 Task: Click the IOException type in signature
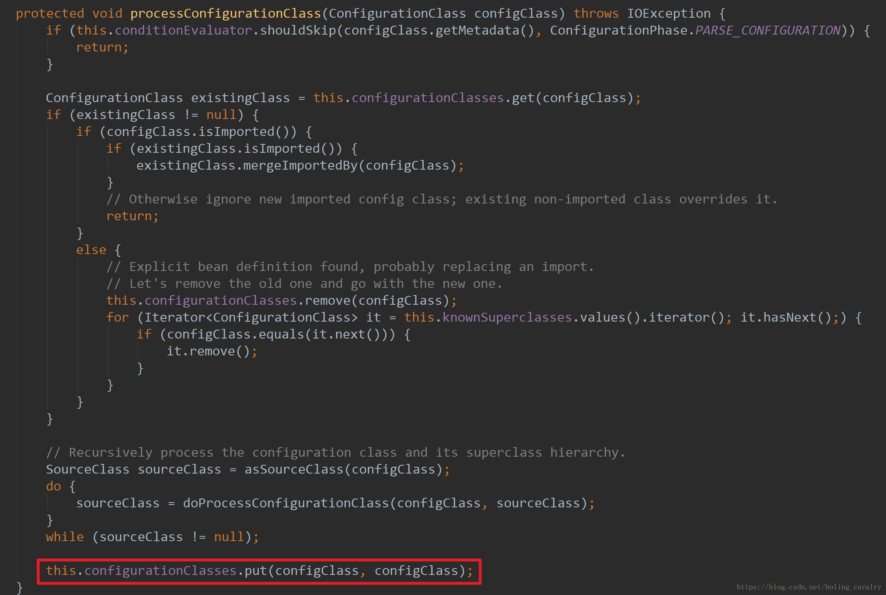click(x=668, y=14)
